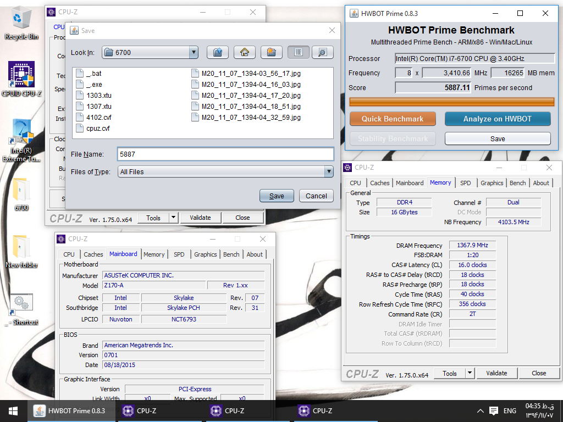The width and height of the screenshot is (563, 422).
Task: Show hidden system tray icons chevron
Action: point(480,411)
